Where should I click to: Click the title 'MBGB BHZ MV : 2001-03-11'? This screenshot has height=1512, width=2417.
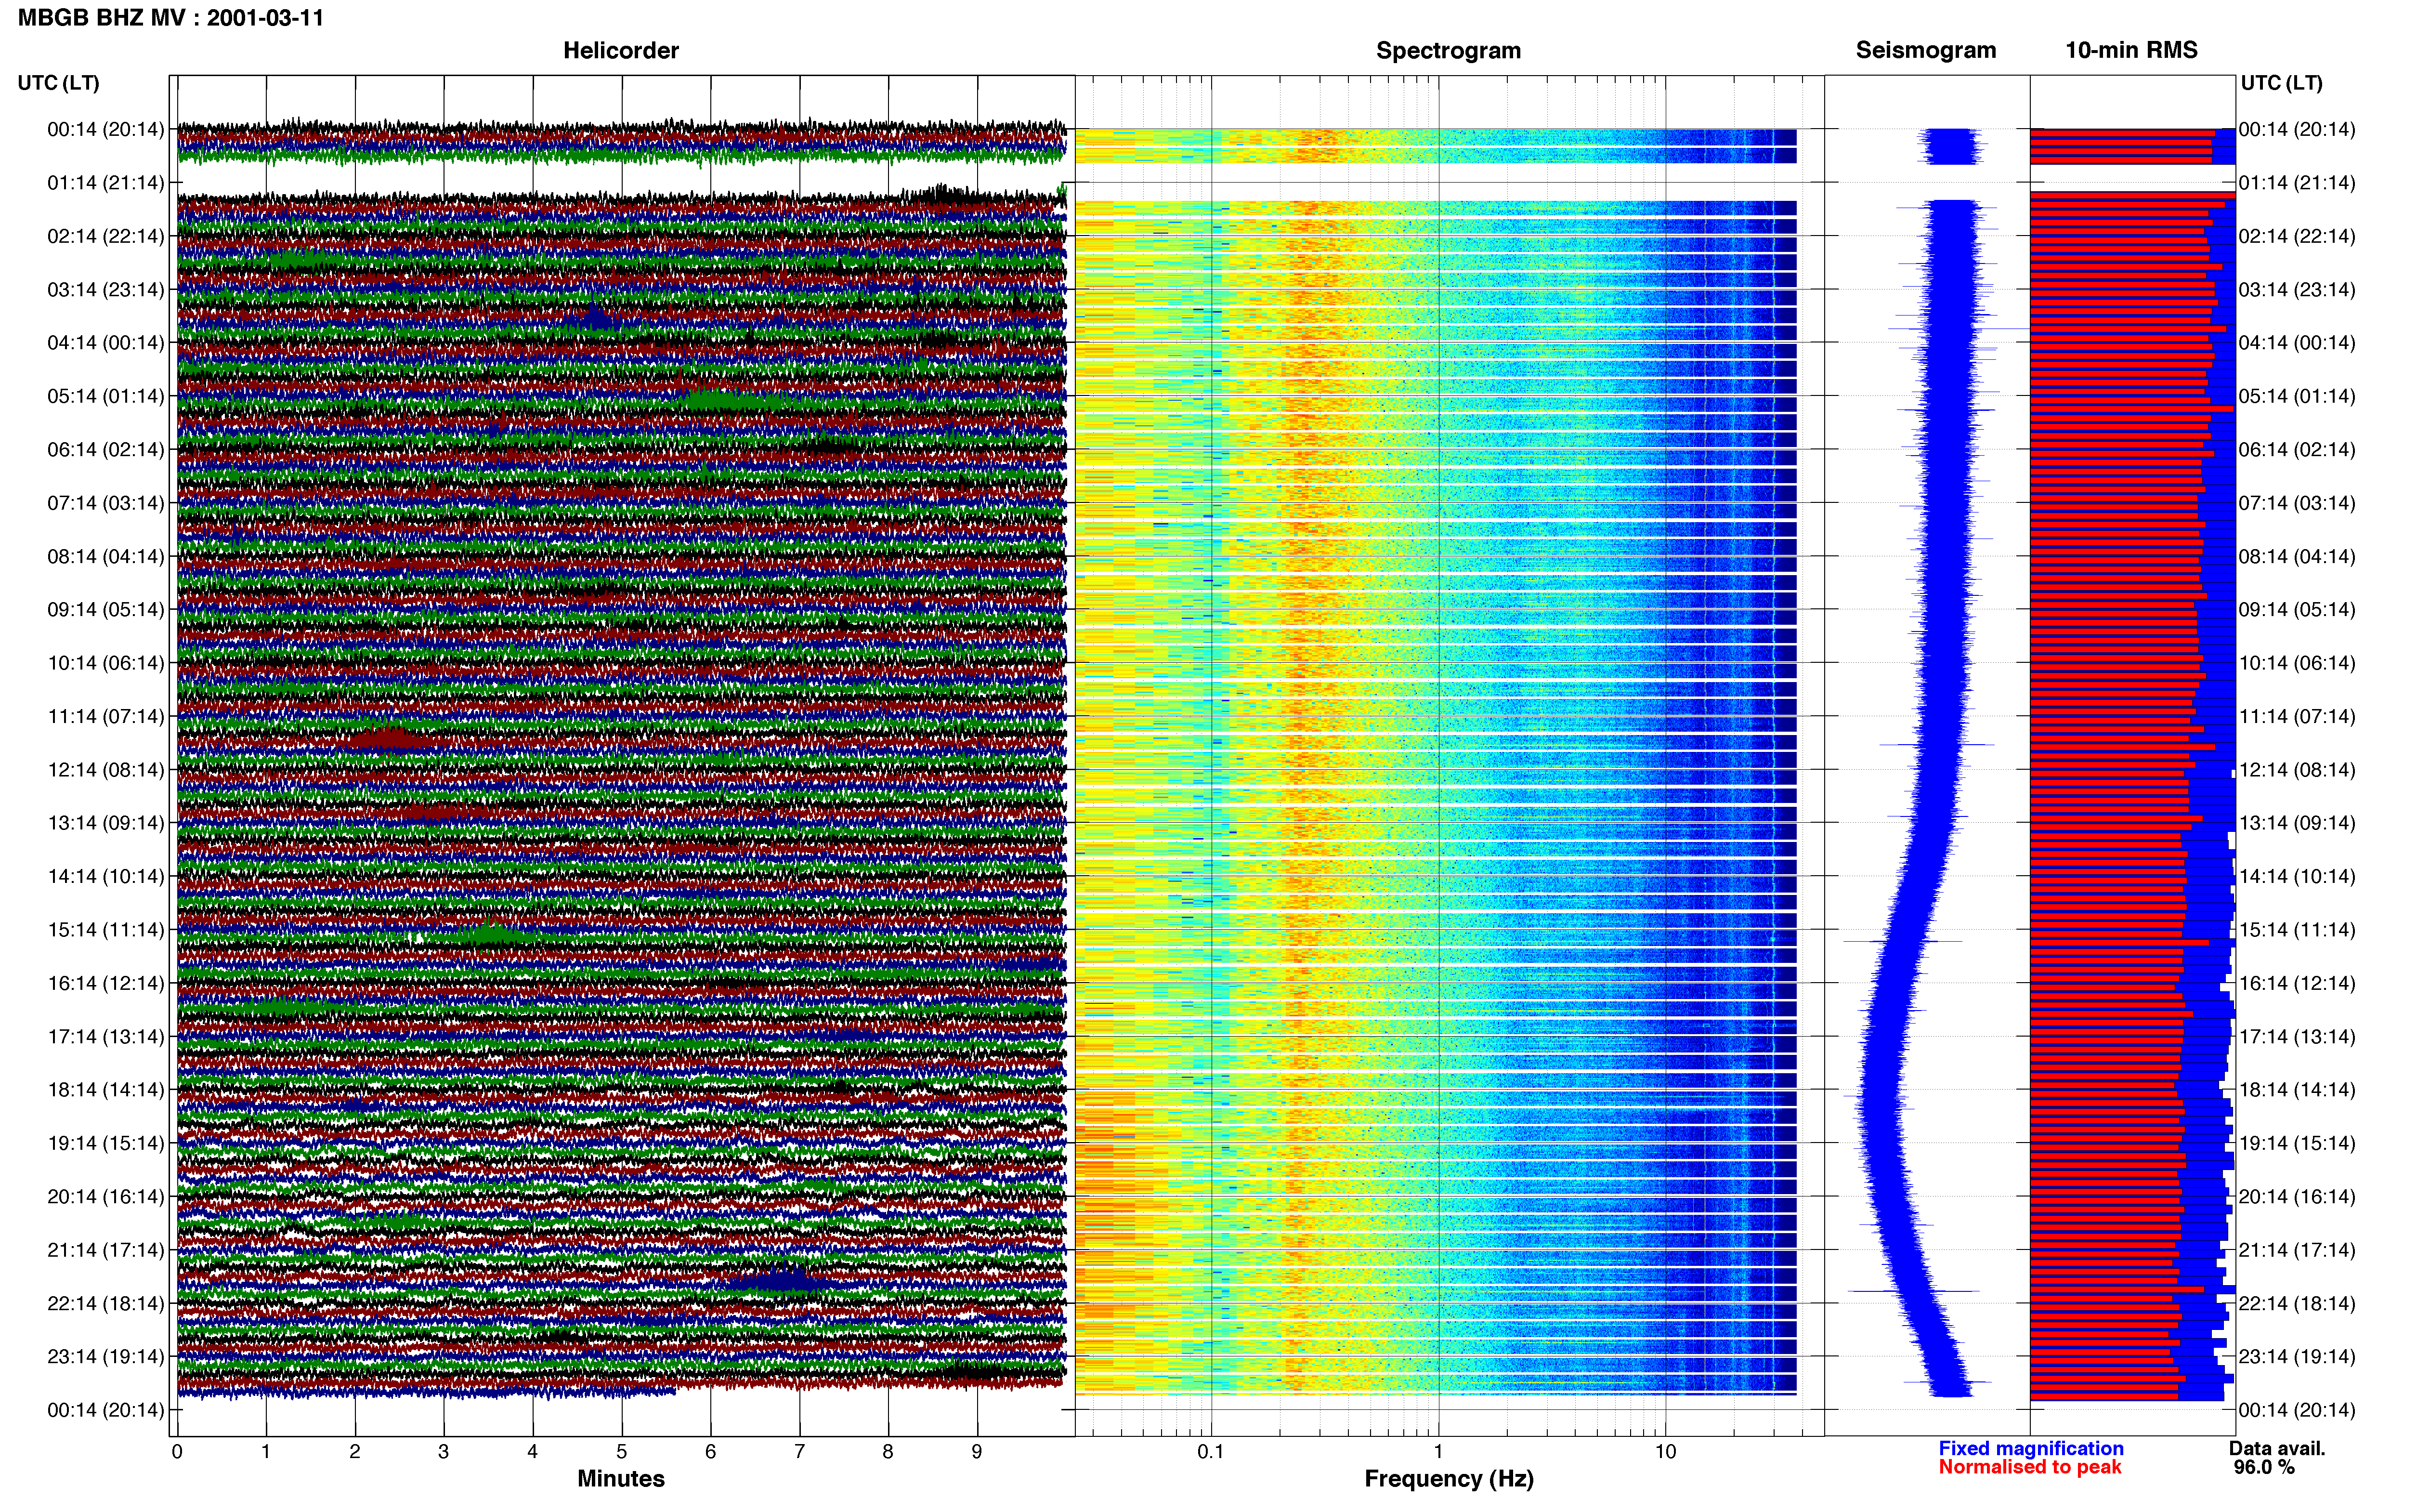[x=171, y=18]
